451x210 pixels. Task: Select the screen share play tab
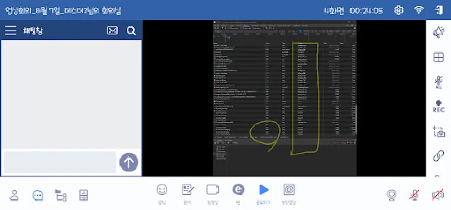coord(264,190)
